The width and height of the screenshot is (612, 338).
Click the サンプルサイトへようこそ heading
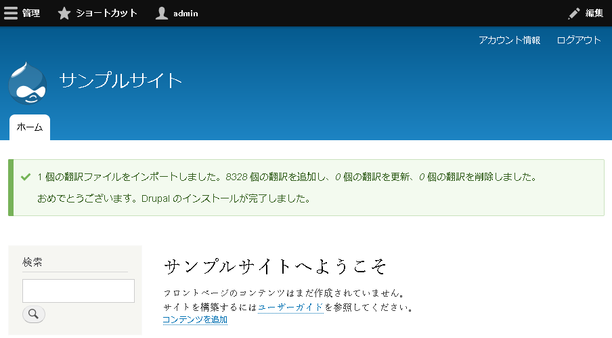pyautogui.click(x=275, y=267)
